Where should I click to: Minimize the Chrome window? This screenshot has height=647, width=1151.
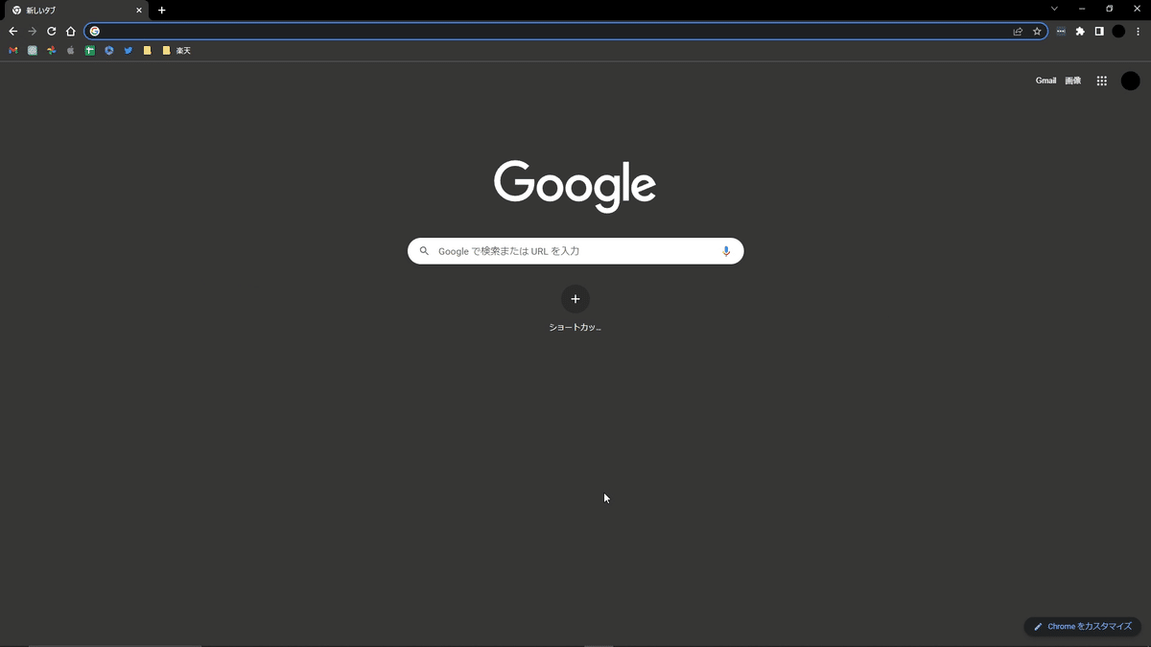(1082, 9)
